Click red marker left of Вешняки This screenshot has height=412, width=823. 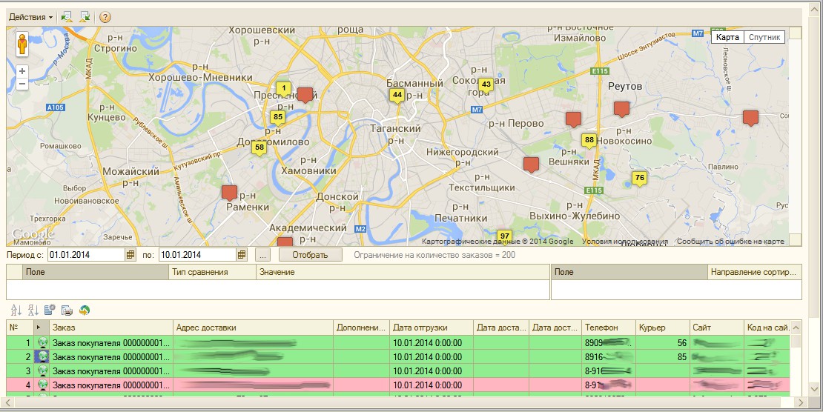pos(531,165)
